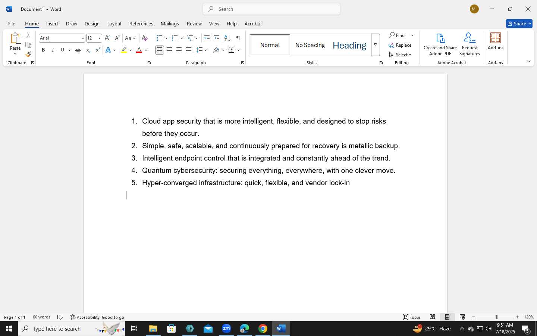Toggle underline formatting
This screenshot has width=537, height=336.
[x=62, y=50]
